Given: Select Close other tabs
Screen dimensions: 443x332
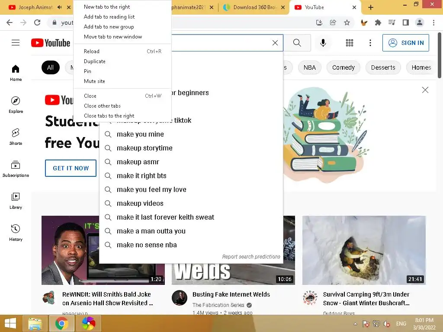Looking at the screenshot, I should 122,106.
